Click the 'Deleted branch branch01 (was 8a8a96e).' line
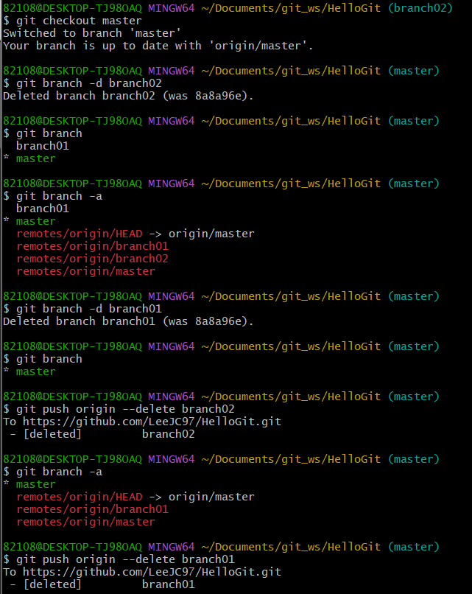Image resolution: width=472 pixels, height=594 pixels. tap(128, 321)
